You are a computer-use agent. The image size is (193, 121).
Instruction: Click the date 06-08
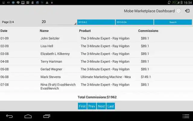(5, 77)
